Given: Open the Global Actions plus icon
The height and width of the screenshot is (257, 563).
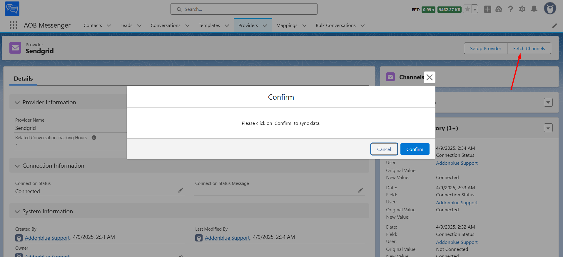Looking at the screenshot, I should click(x=487, y=9).
